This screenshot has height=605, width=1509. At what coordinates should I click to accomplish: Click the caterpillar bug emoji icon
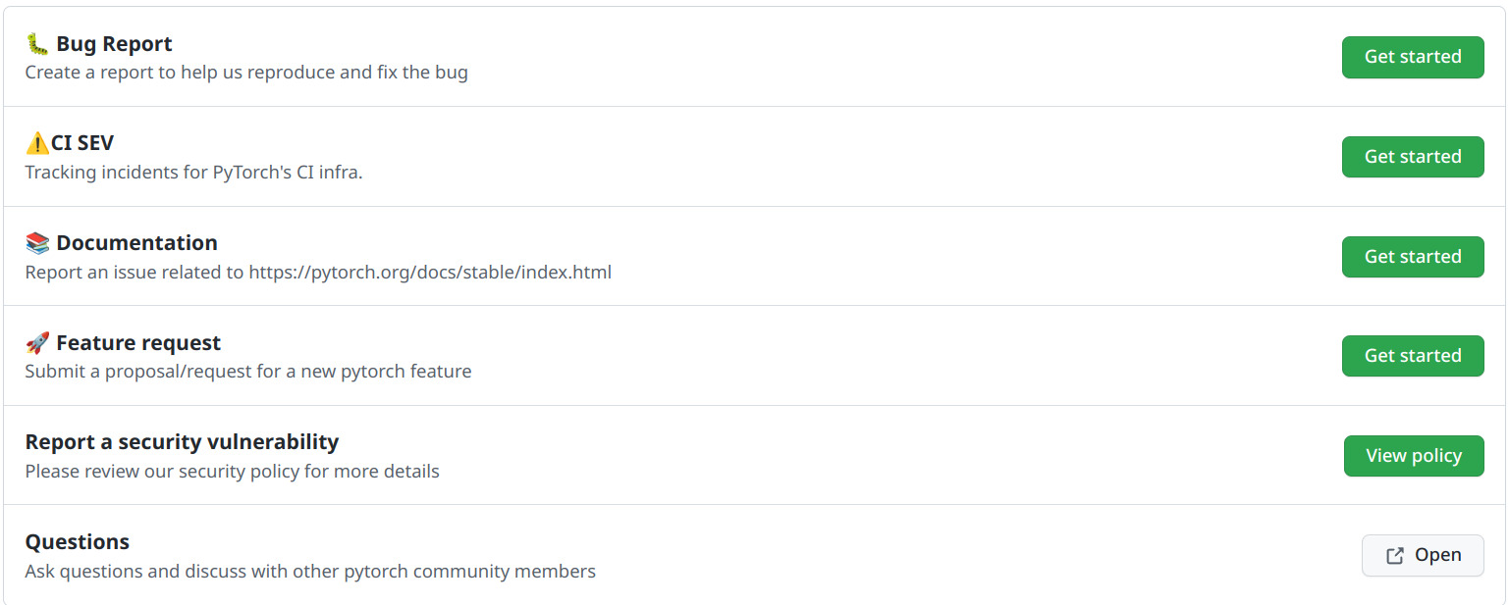37,44
